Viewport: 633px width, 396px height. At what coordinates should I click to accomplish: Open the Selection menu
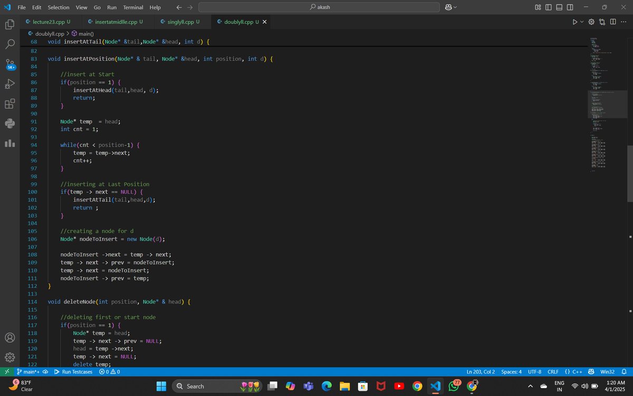58,7
